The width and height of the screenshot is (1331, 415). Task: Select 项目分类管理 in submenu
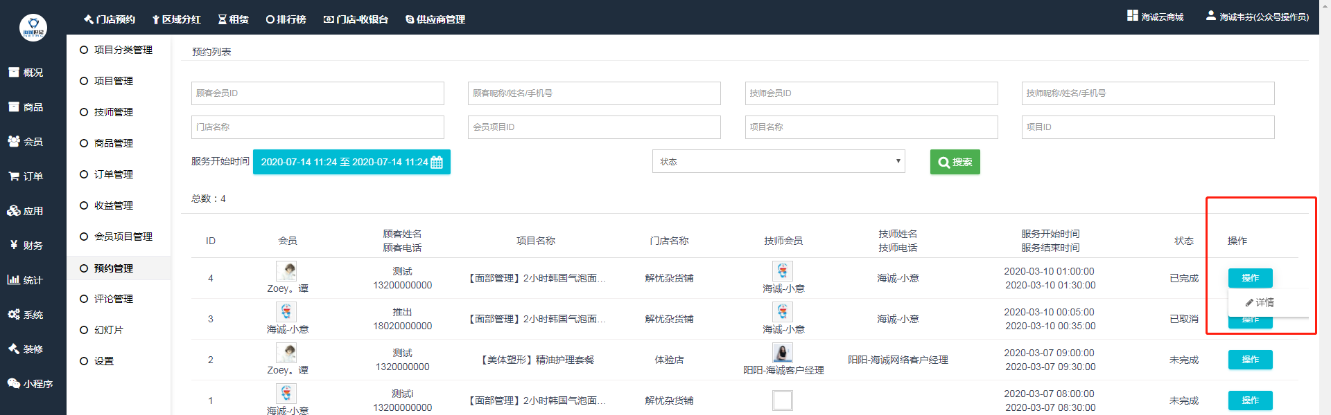coord(116,50)
